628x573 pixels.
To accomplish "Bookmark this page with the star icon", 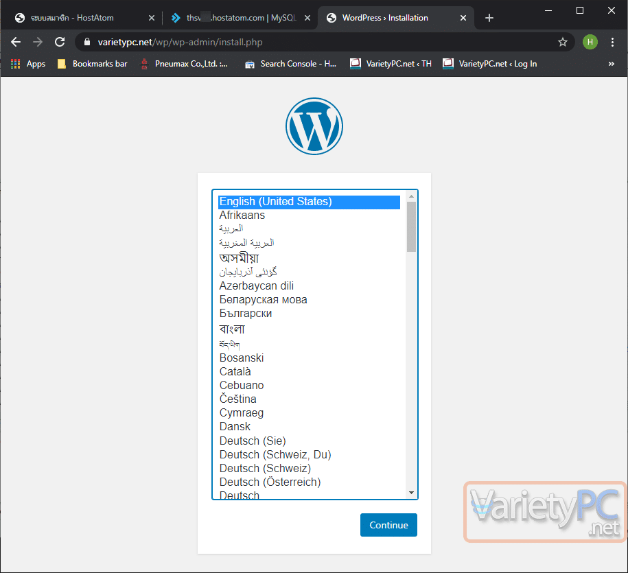I will point(563,42).
